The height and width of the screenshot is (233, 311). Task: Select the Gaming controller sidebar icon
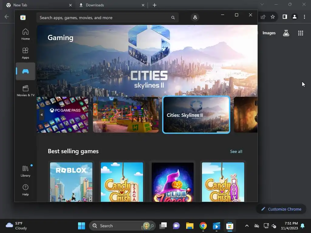coord(26,71)
